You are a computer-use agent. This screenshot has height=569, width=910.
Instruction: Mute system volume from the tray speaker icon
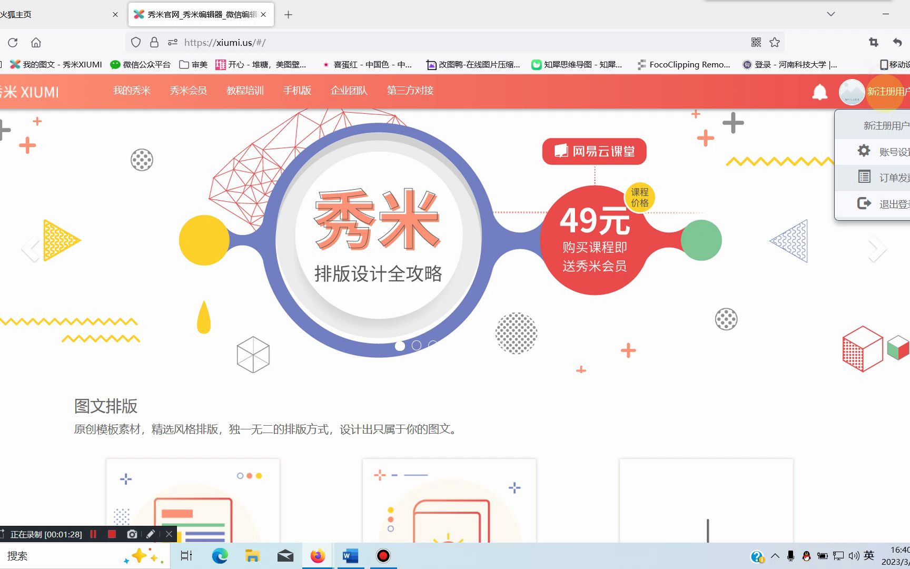(853, 555)
